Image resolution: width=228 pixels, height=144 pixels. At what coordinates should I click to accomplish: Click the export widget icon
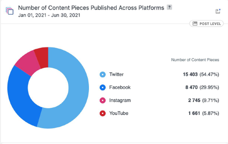click(218, 11)
